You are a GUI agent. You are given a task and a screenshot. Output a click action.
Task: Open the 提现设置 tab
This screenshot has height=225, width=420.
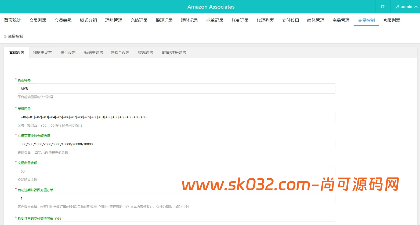pos(146,53)
